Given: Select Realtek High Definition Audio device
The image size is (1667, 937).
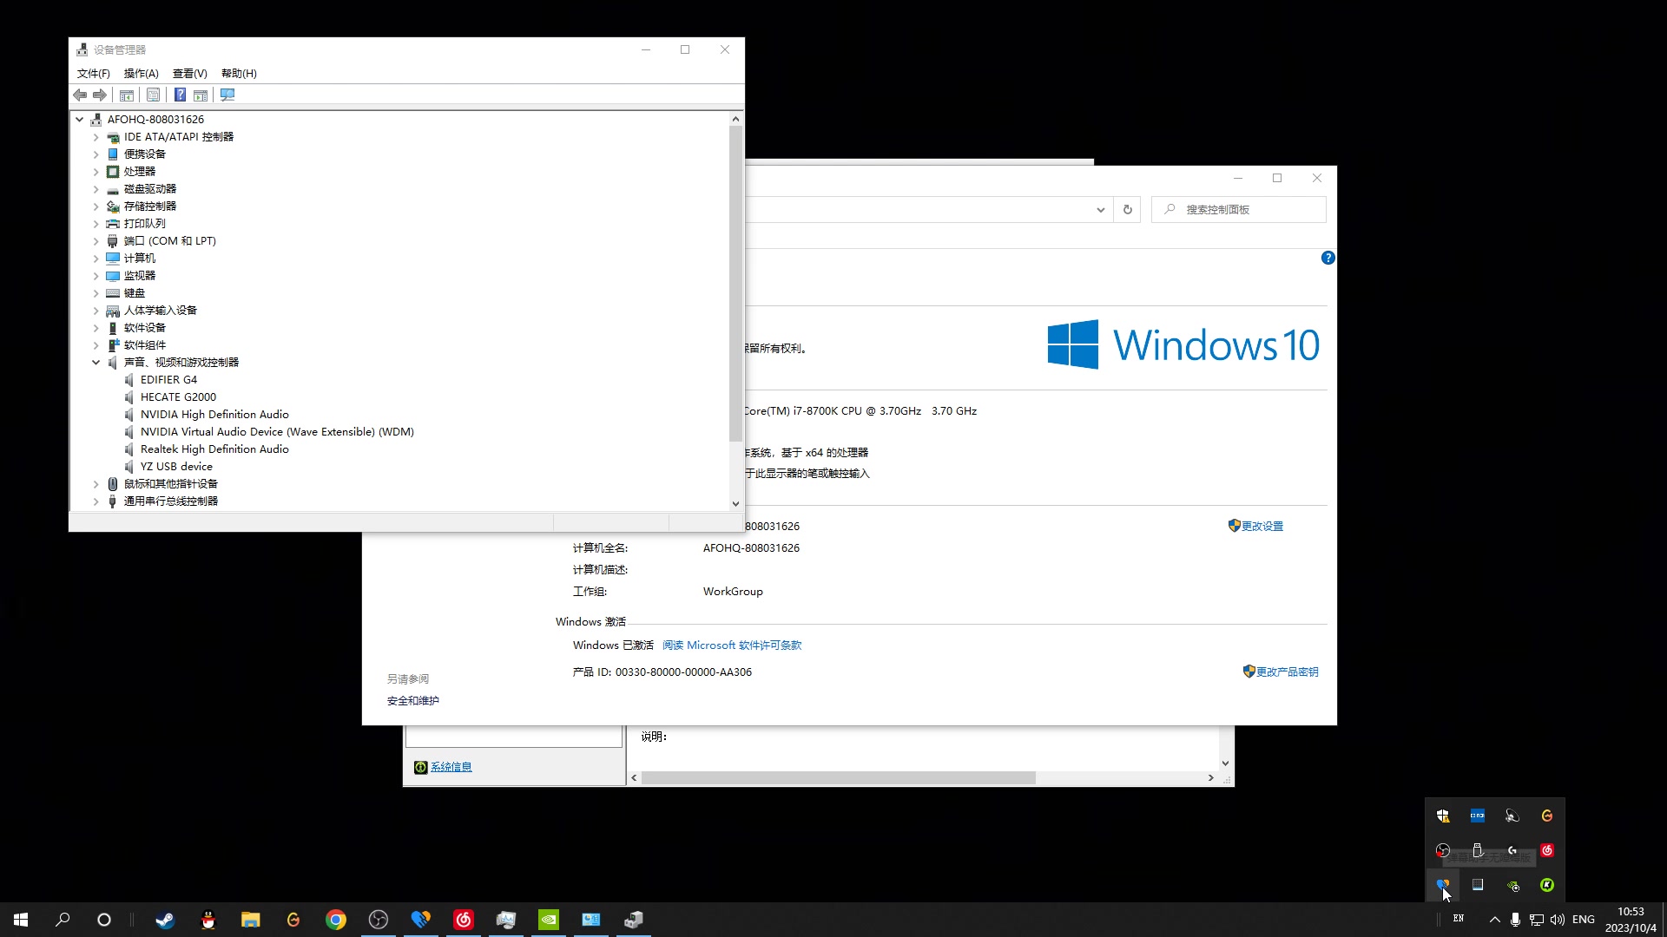Looking at the screenshot, I should click(x=214, y=449).
